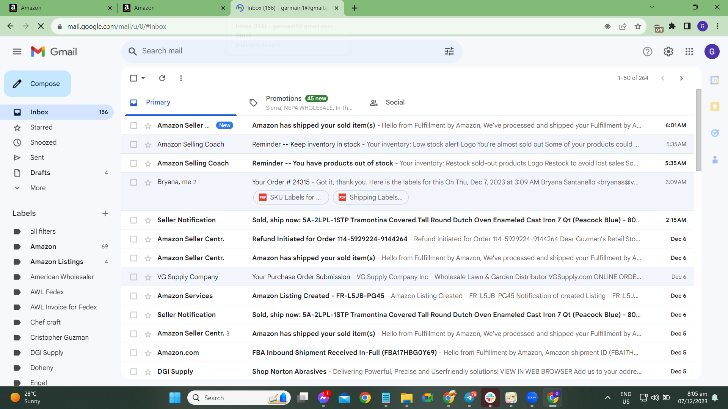Viewport: 728px width, 409px height.
Task: Star the VG Supply Company email
Action: 148,277
